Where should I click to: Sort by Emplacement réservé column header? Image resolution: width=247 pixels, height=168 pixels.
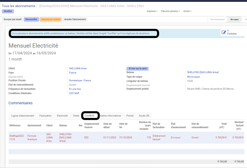[92, 125]
